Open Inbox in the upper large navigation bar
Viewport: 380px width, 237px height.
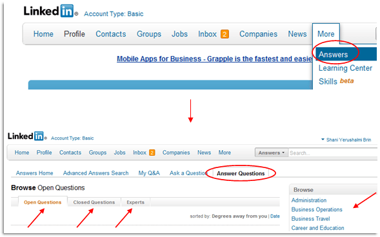(x=207, y=34)
